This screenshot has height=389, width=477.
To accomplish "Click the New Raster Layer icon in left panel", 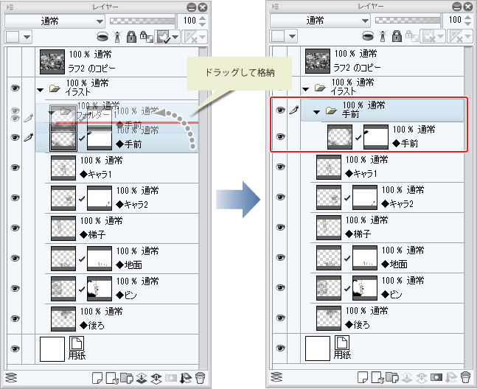I will tap(97, 378).
